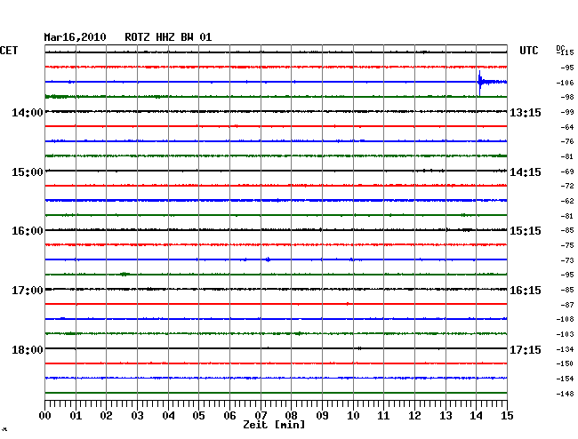The height and width of the screenshot is (439, 578).
Task: Select minute tick label 01
Action: [x=76, y=416]
